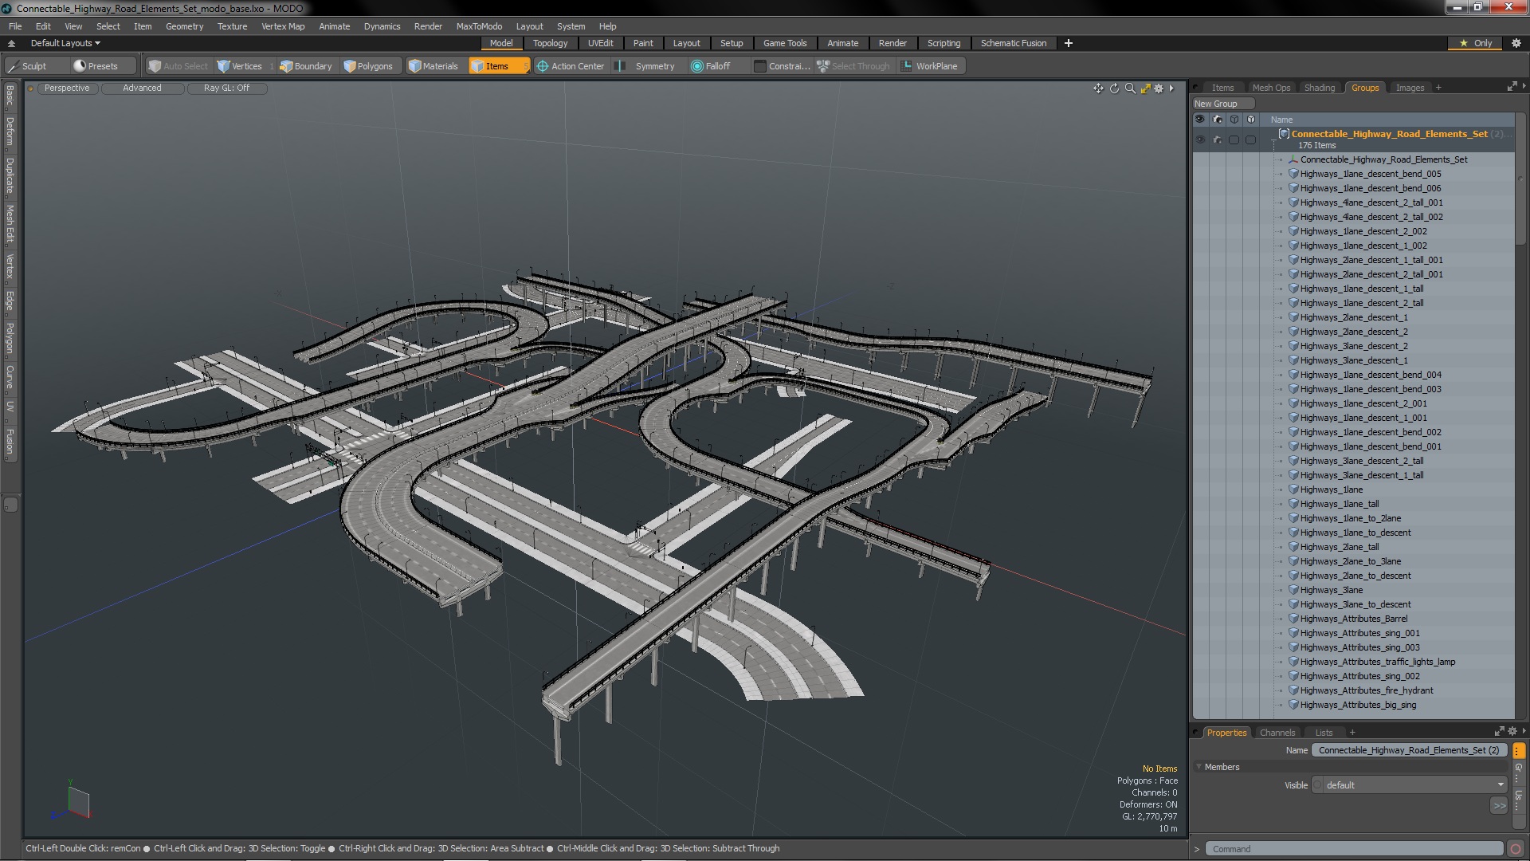Viewport: 1530px width, 861px height.
Task: Click the orange form tab on the Properties panel sidebar
Action: (x=1519, y=750)
